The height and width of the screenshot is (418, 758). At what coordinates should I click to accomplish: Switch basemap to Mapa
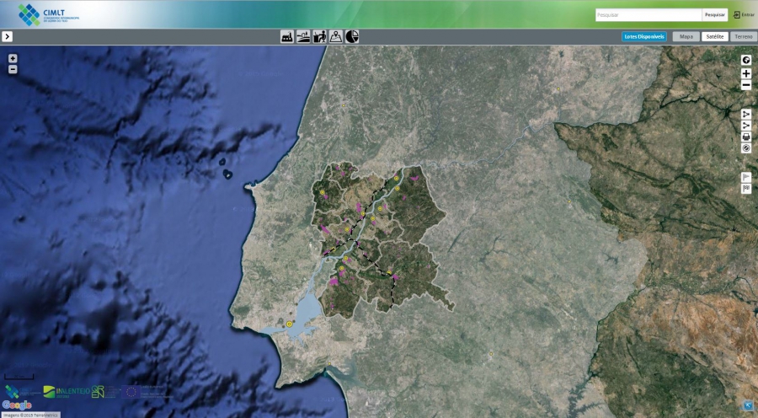pyautogui.click(x=686, y=37)
